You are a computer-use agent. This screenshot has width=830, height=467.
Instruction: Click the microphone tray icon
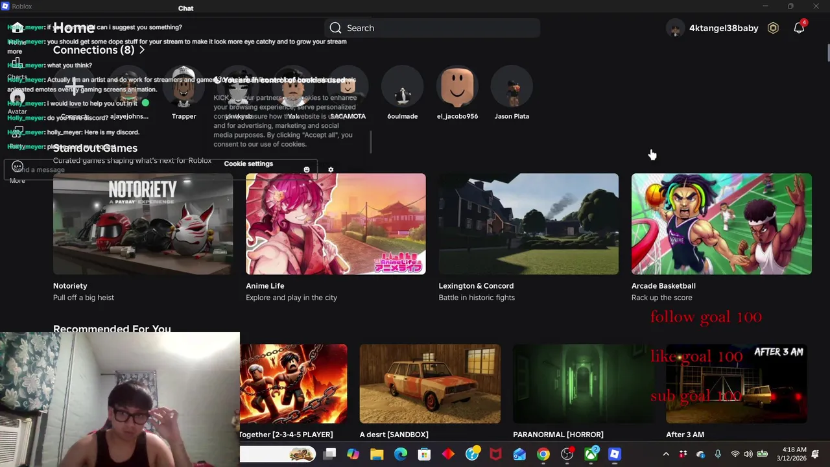pyautogui.click(x=718, y=455)
